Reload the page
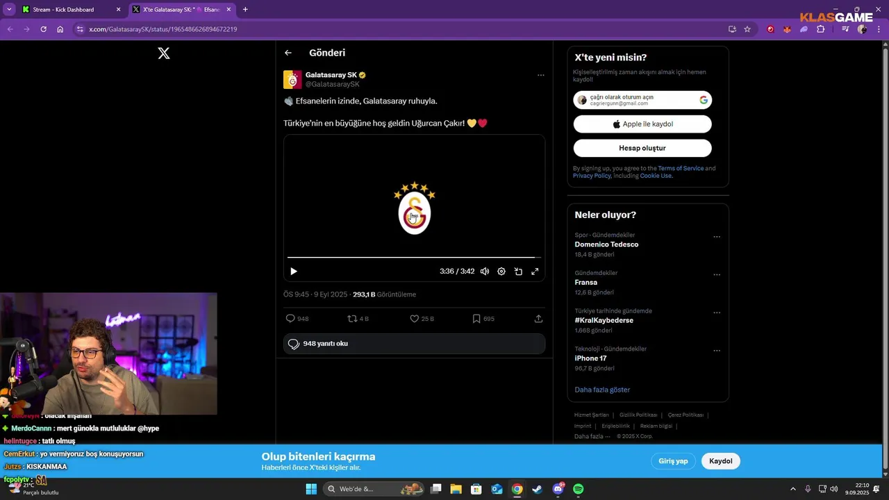Screen dimensions: 889x500 [x=43, y=29]
